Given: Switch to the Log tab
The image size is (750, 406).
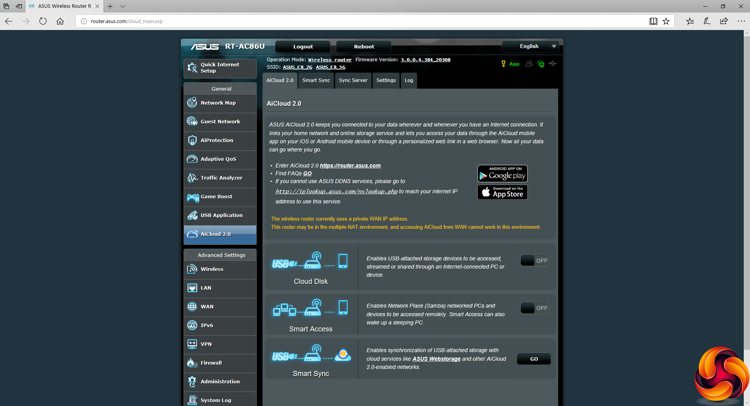Looking at the screenshot, I should (409, 80).
